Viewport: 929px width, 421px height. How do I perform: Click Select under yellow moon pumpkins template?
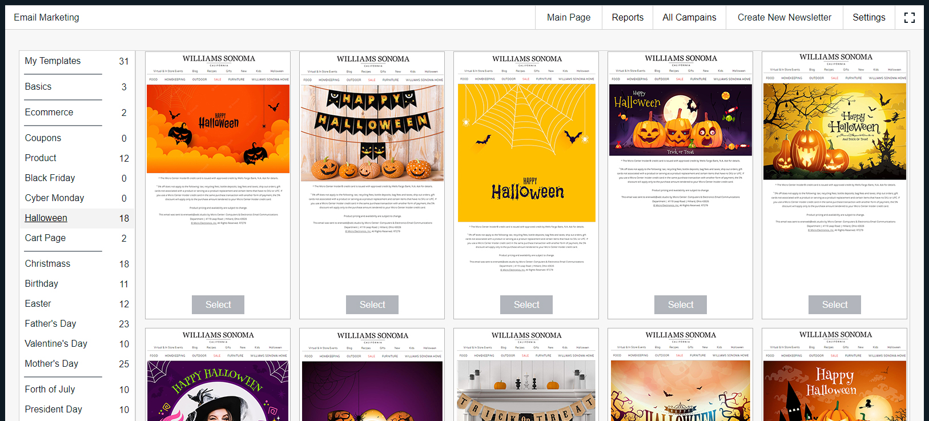[x=835, y=305]
